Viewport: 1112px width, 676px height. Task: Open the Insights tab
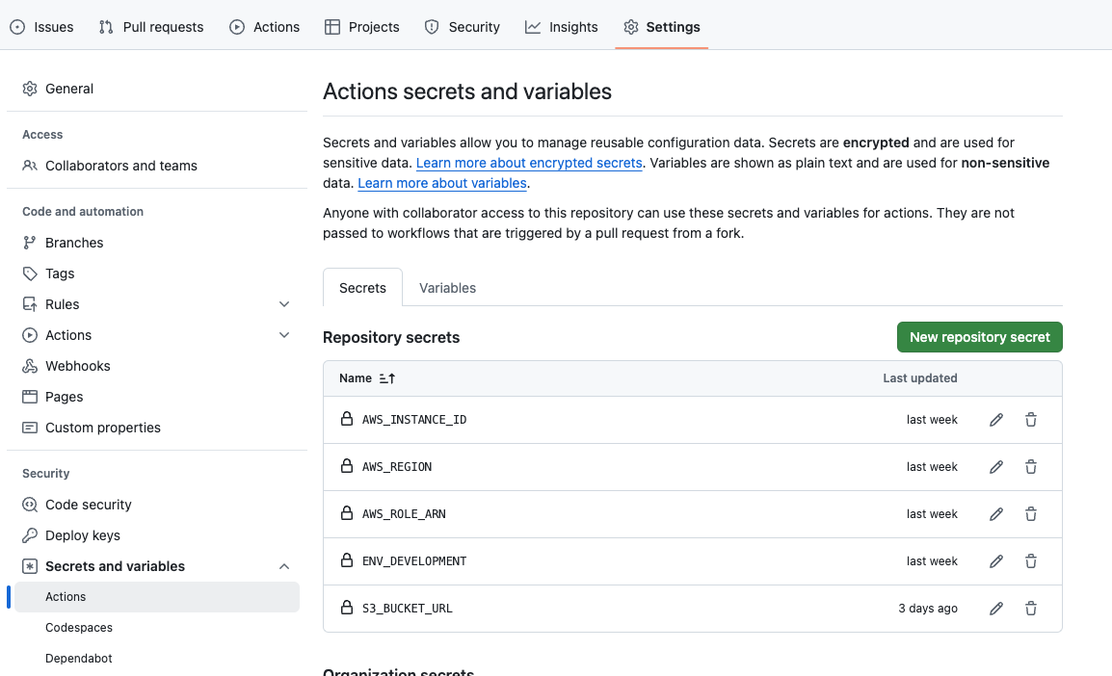pos(562,27)
